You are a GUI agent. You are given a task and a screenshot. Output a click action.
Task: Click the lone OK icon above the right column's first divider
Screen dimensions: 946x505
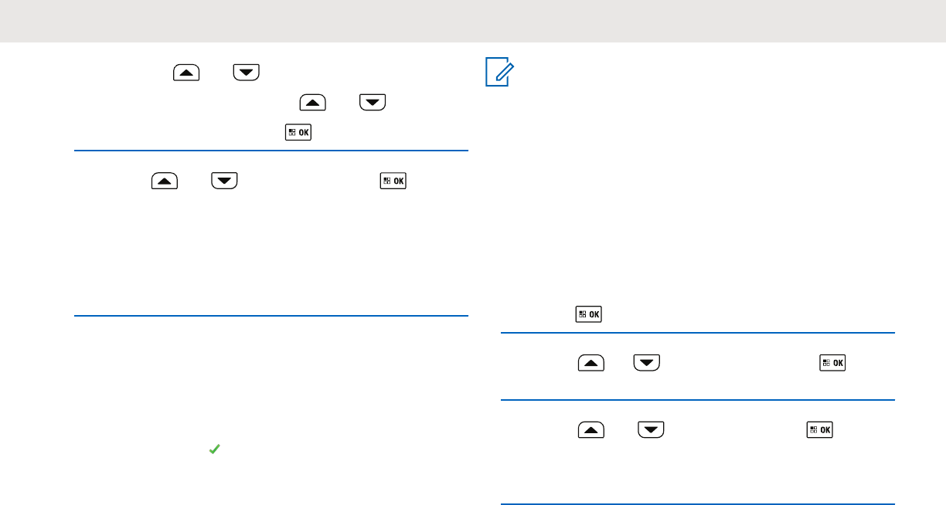tap(589, 314)
